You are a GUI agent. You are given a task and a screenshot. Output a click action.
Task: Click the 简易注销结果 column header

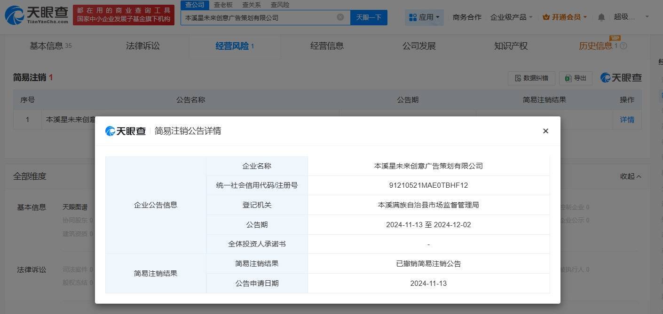pyautogui.click(x=545, y=100)
